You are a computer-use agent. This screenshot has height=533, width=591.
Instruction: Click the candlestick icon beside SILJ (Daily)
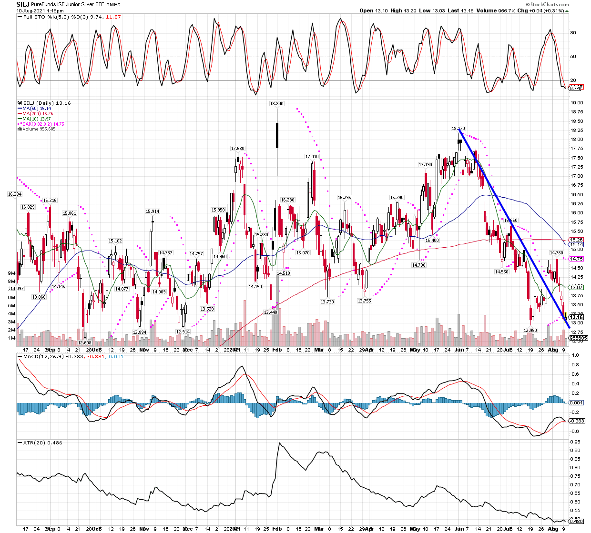pyautogui.click(x=20, y=103)
